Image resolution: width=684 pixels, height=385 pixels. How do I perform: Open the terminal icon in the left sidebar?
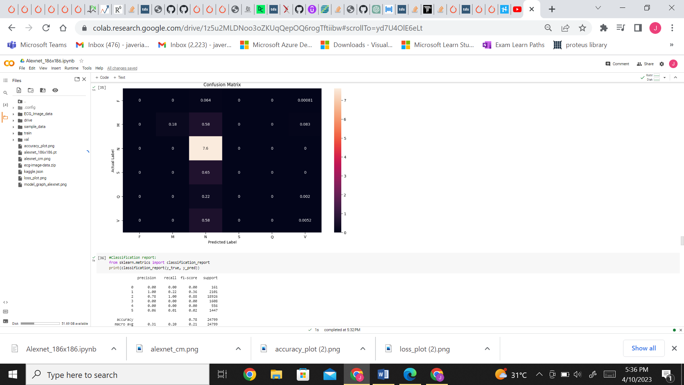(5, 321)
